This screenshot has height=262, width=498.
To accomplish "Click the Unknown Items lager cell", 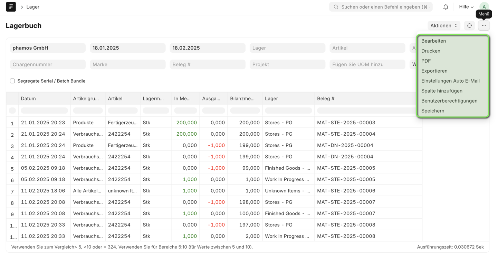I will pyautogui.click(x=288, y=191).
